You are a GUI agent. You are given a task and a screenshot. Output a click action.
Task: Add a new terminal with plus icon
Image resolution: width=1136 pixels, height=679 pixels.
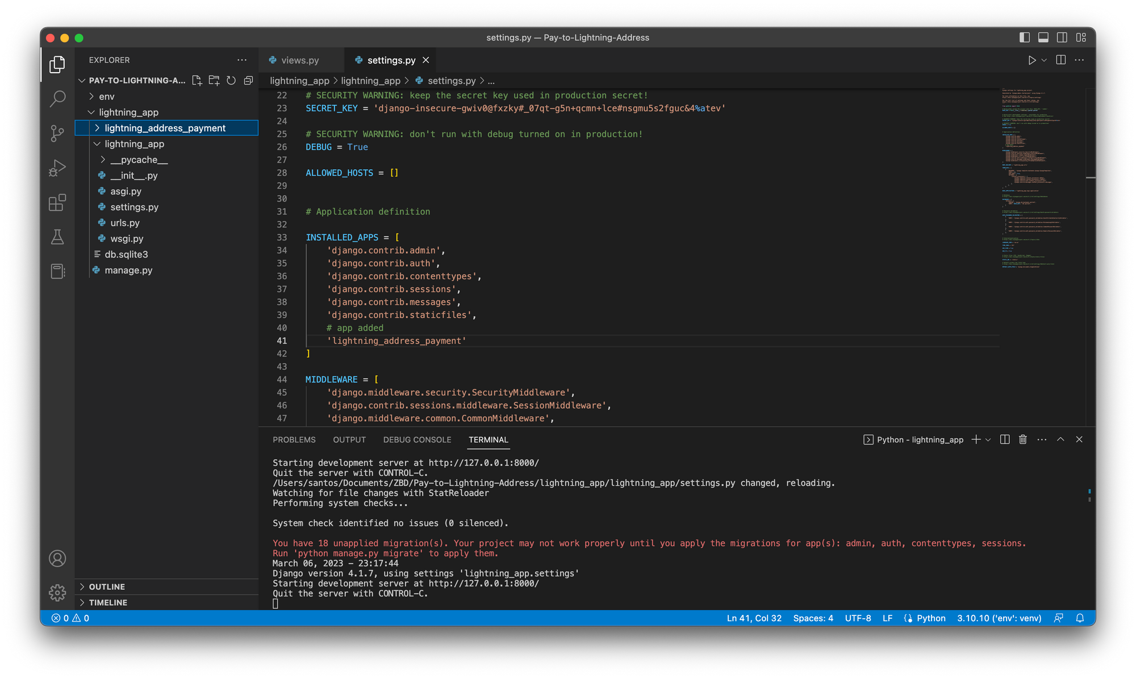click(x=976, y=439)
